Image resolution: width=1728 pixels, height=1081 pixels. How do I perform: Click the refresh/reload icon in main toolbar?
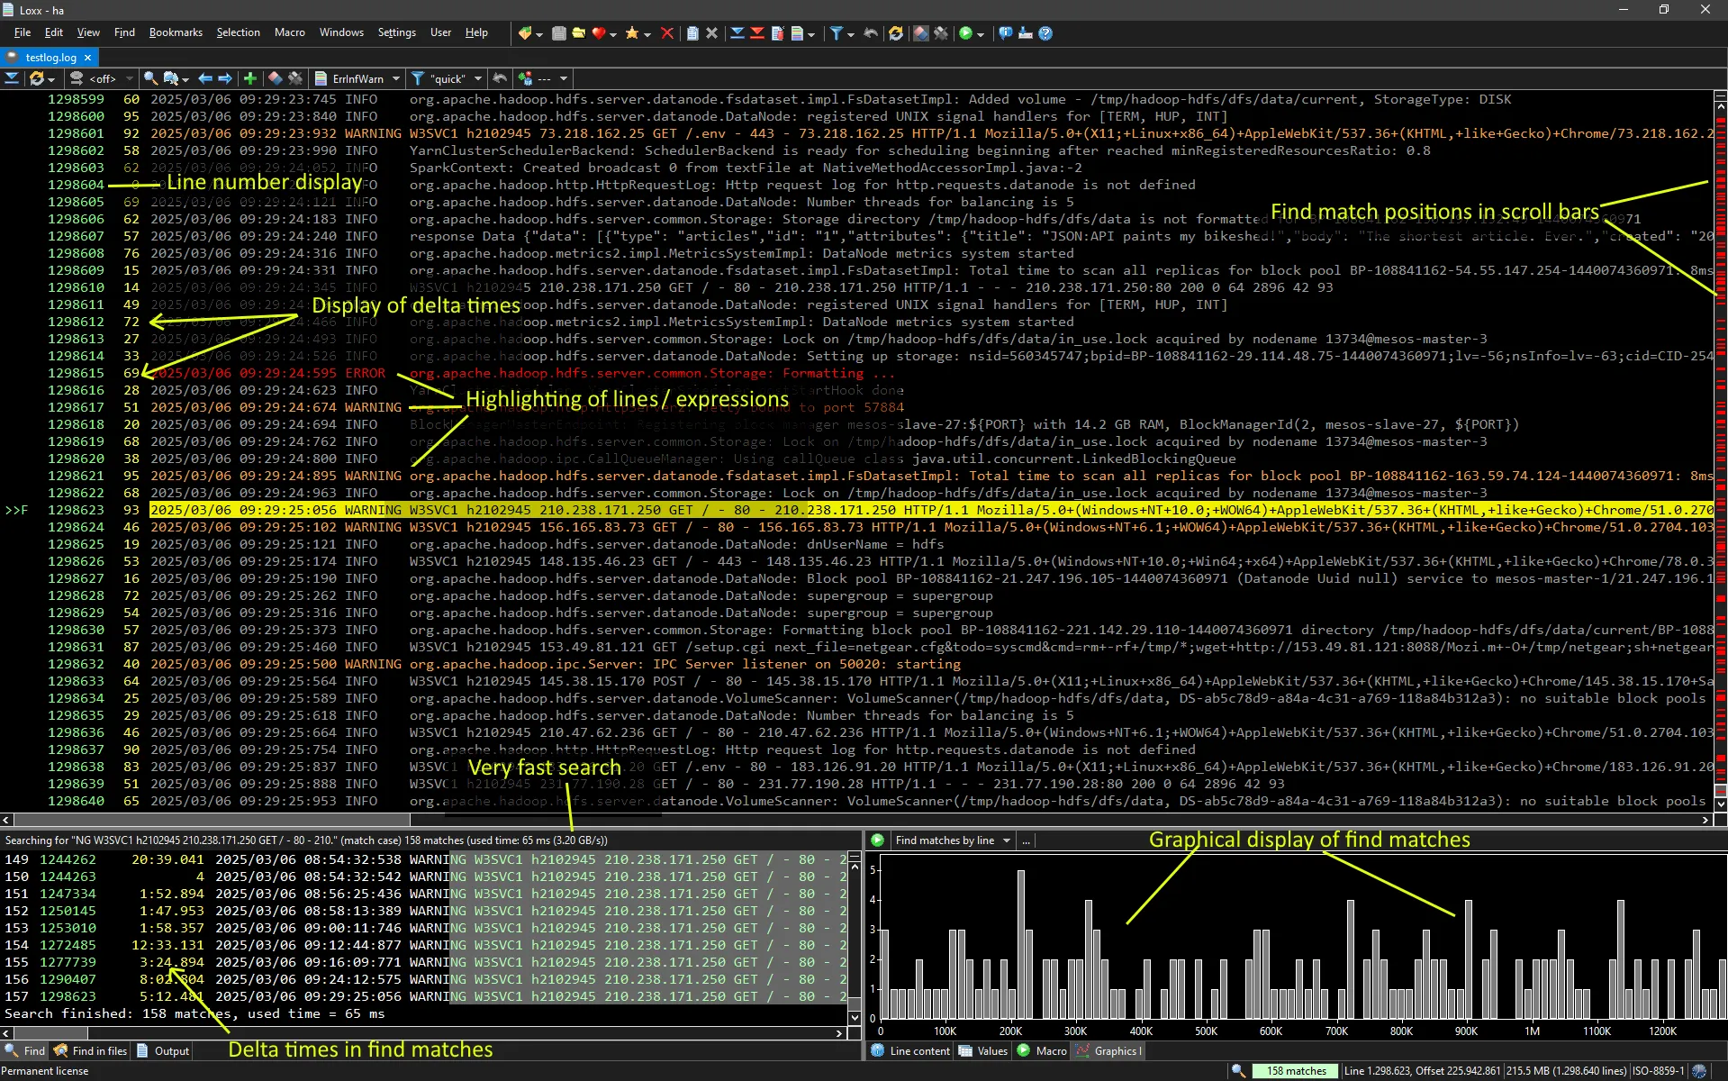point(897,33)
